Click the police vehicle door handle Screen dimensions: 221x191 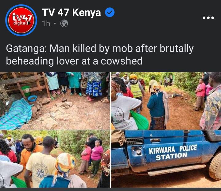click(155, 140)
